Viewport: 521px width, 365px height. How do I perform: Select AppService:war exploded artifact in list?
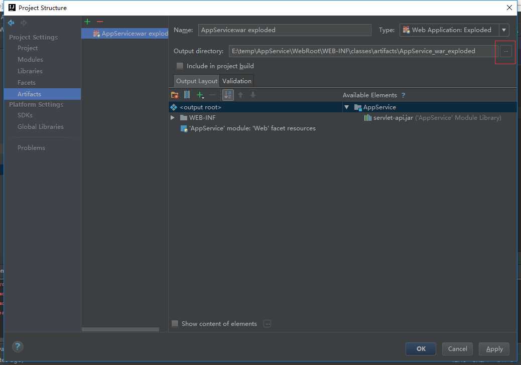(125, 34)
